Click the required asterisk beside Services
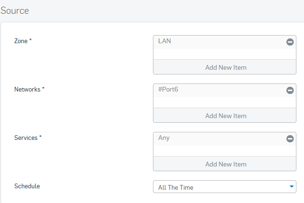 (x=40, y=137)
